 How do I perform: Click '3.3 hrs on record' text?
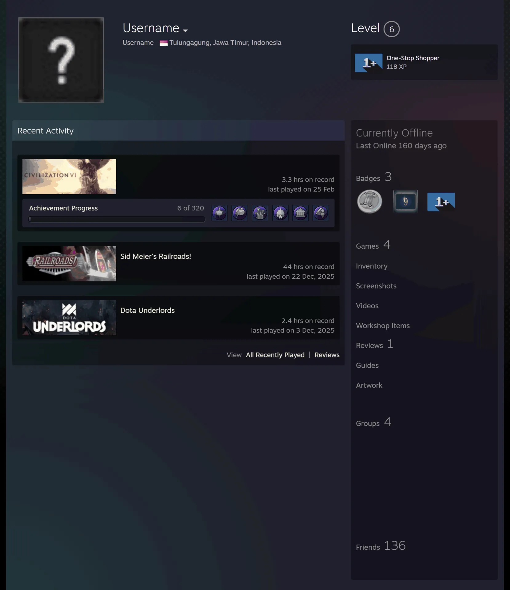[x=308, y=180]
